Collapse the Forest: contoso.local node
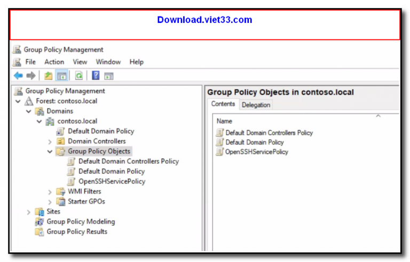 (18, 101)
